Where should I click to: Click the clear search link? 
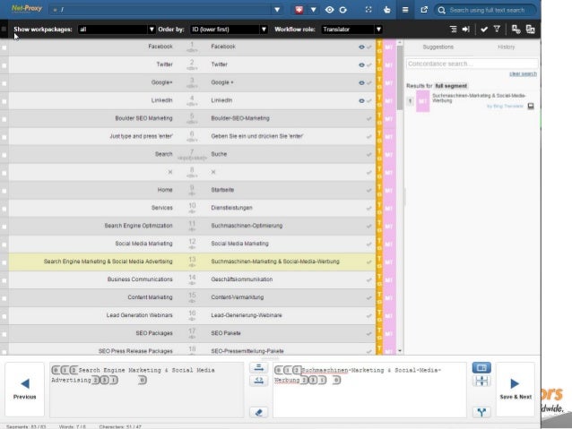[x=522, y=73]
